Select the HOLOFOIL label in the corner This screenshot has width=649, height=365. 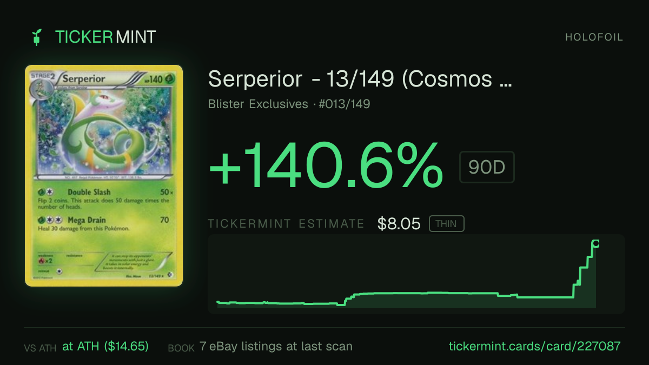coord(594,37)
